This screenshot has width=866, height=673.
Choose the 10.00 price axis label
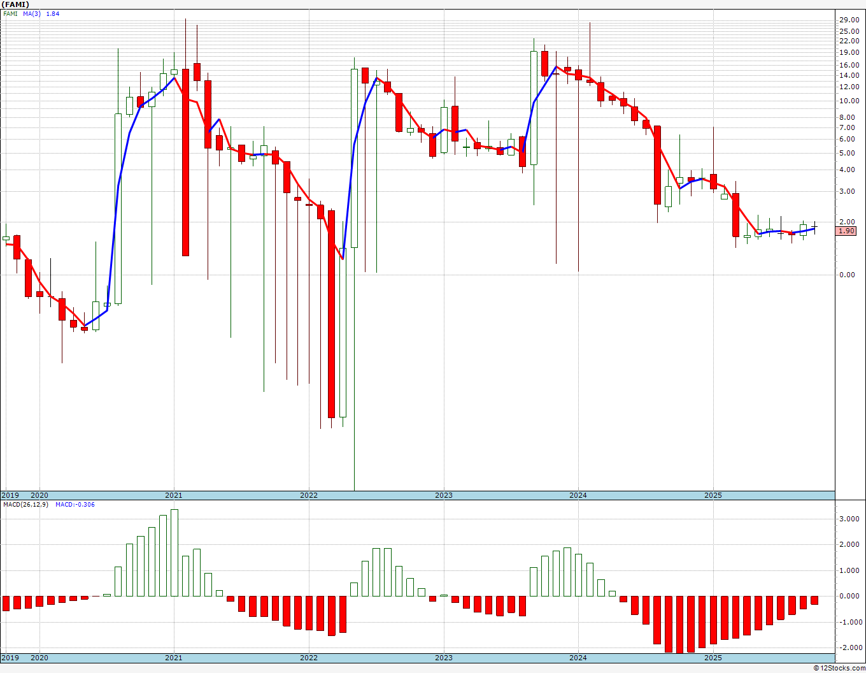(849, 101)
